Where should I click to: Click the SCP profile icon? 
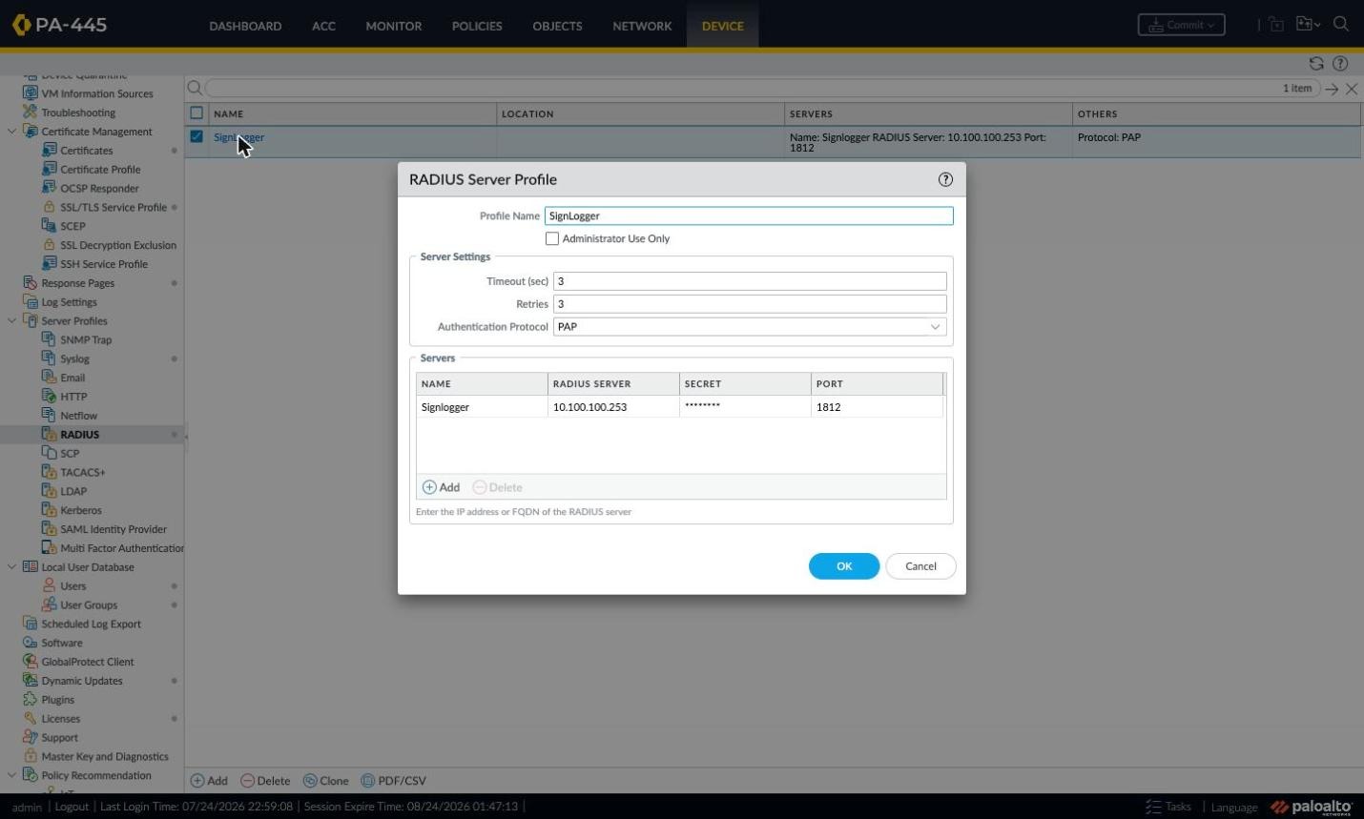(x=49, y=453)
